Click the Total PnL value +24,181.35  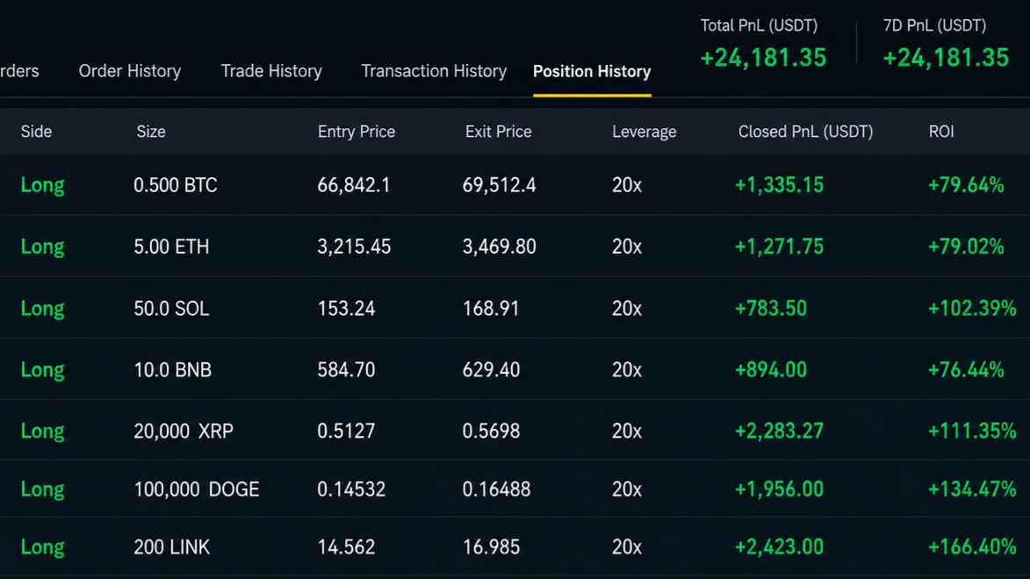click(x=763, y=58)
